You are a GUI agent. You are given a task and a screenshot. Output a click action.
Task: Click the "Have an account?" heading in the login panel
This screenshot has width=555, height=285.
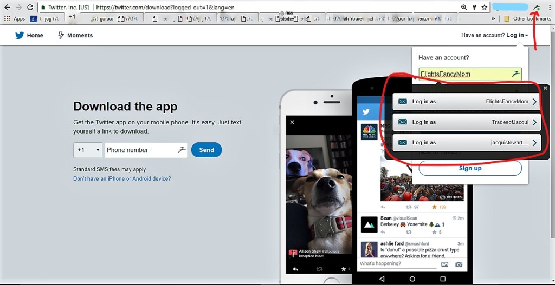click(x=443, y=57)
